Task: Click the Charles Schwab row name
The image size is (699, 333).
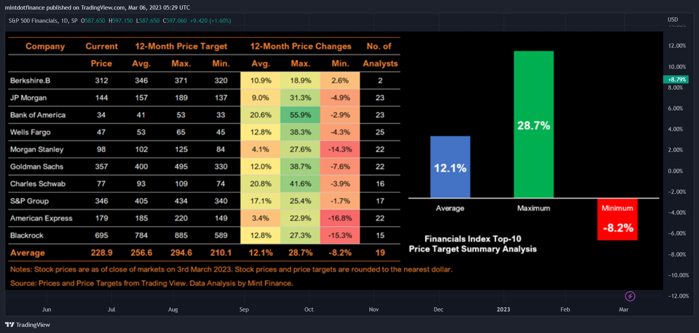Action: click(38, 184)
